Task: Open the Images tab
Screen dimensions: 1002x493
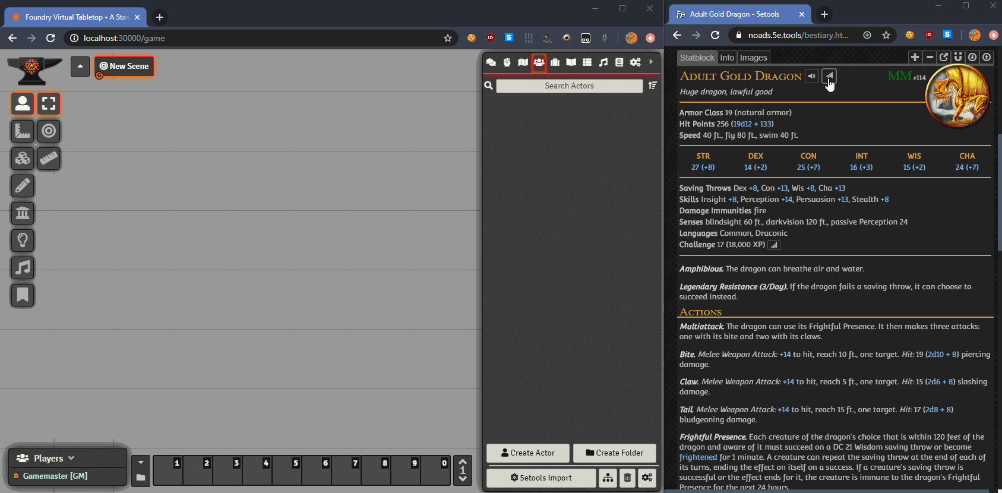Action: pos(753,58)
